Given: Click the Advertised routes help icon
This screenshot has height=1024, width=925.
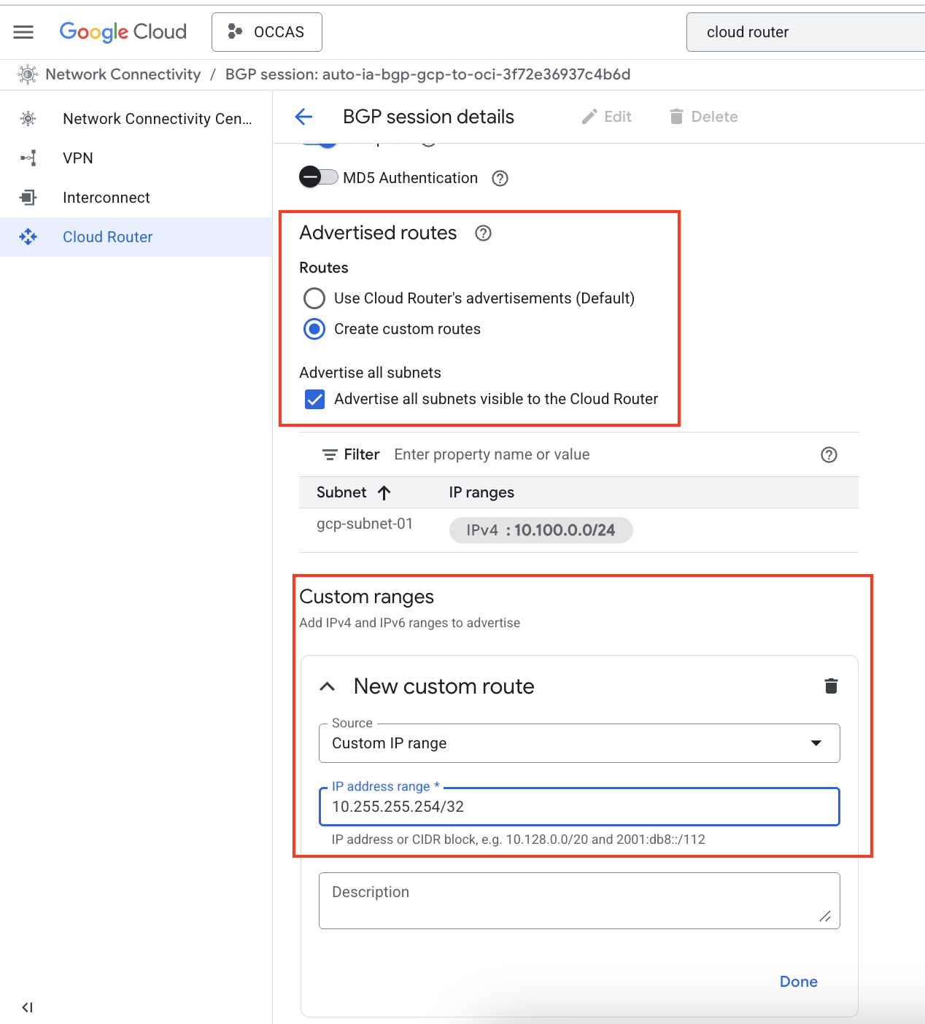Looking at the screenshot, I should pos(483,233).
